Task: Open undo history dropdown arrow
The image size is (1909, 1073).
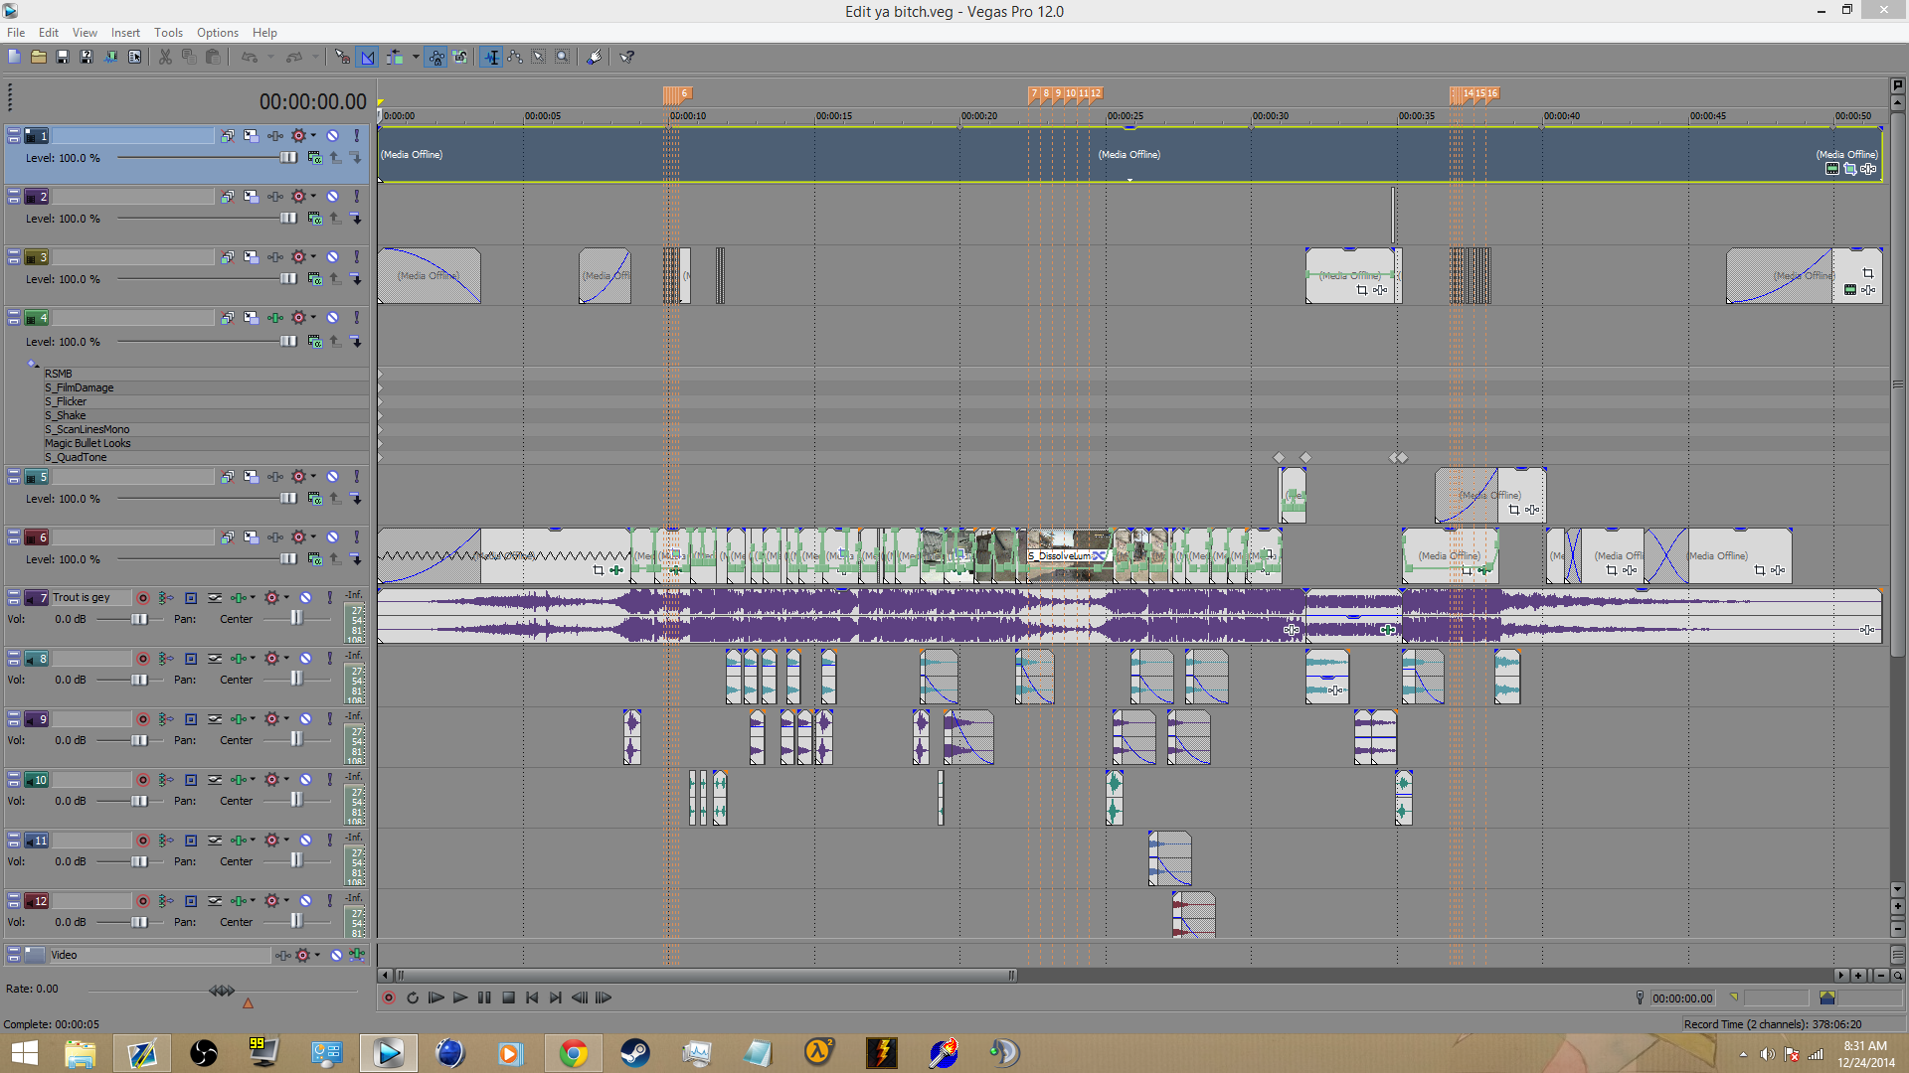Action: point(270,57)
